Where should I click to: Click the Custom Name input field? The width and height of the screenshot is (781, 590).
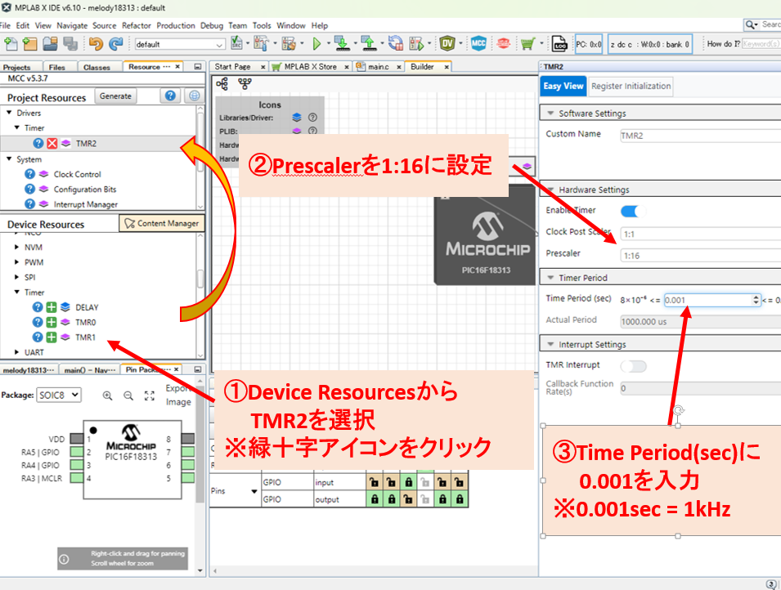click(x=699, y=136)
